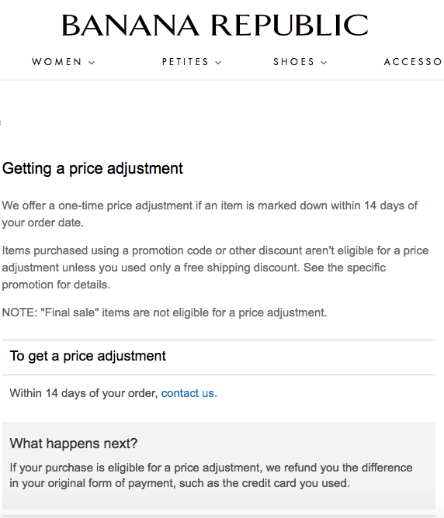Click the one-time price adjustment paragraph
This screenshot has height=518, width=444.
click(x=210, y=214)
